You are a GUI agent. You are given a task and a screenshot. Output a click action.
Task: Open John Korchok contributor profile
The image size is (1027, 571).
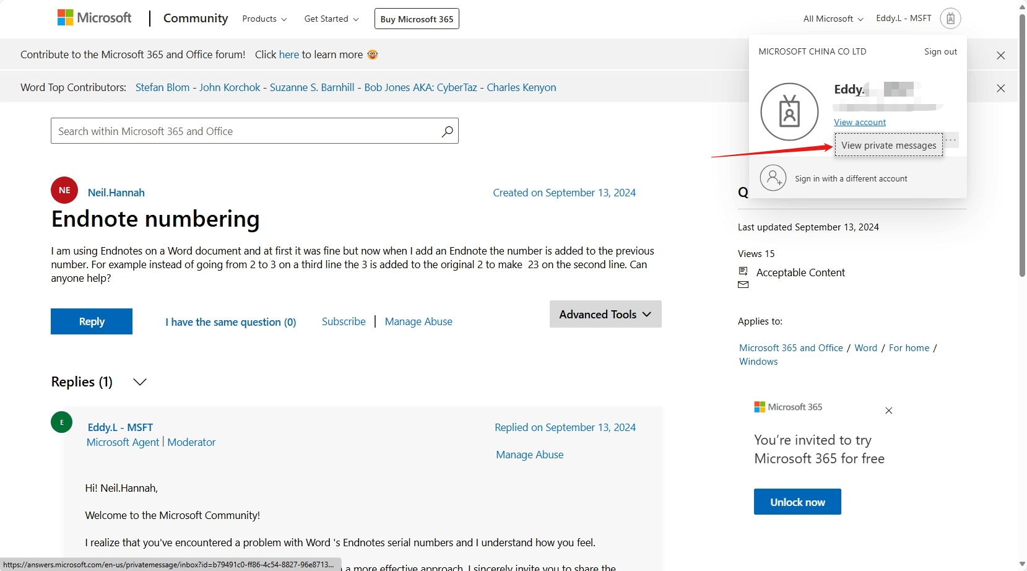tap(230, 87)
